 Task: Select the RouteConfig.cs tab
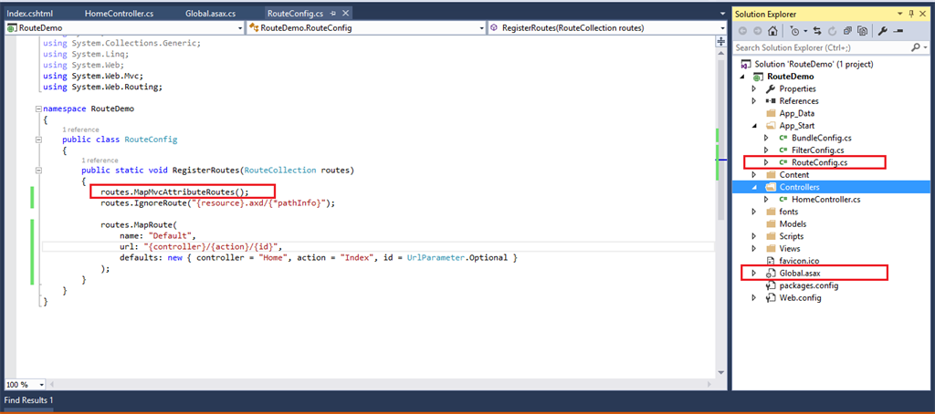295,13
